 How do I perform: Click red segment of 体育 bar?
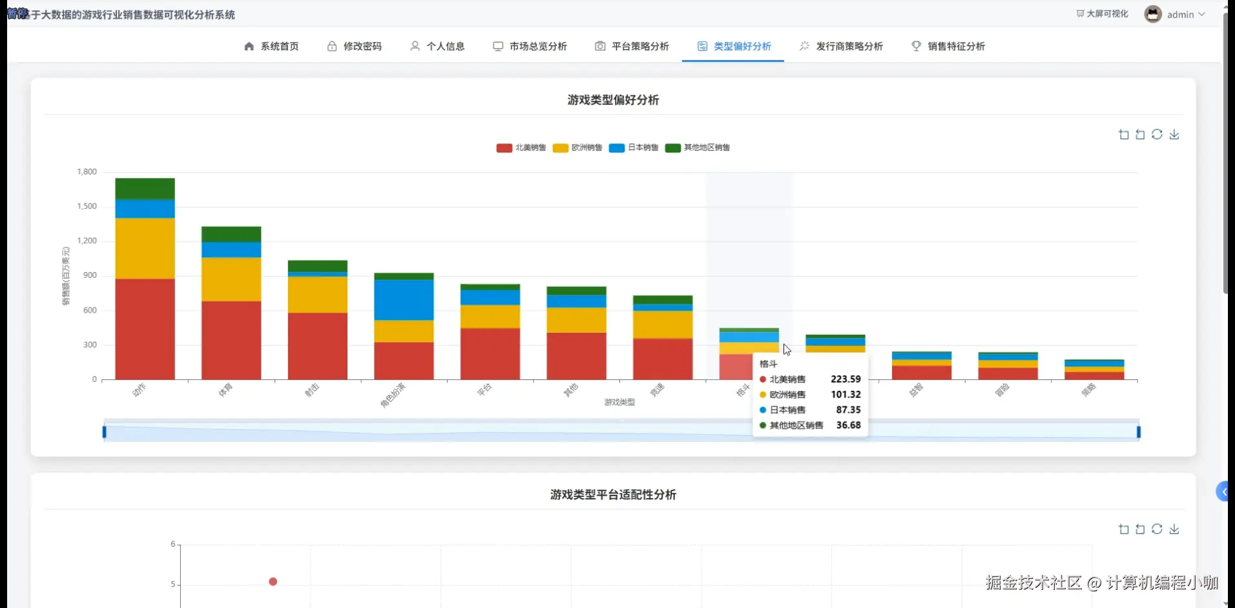(x=231, y=340)
